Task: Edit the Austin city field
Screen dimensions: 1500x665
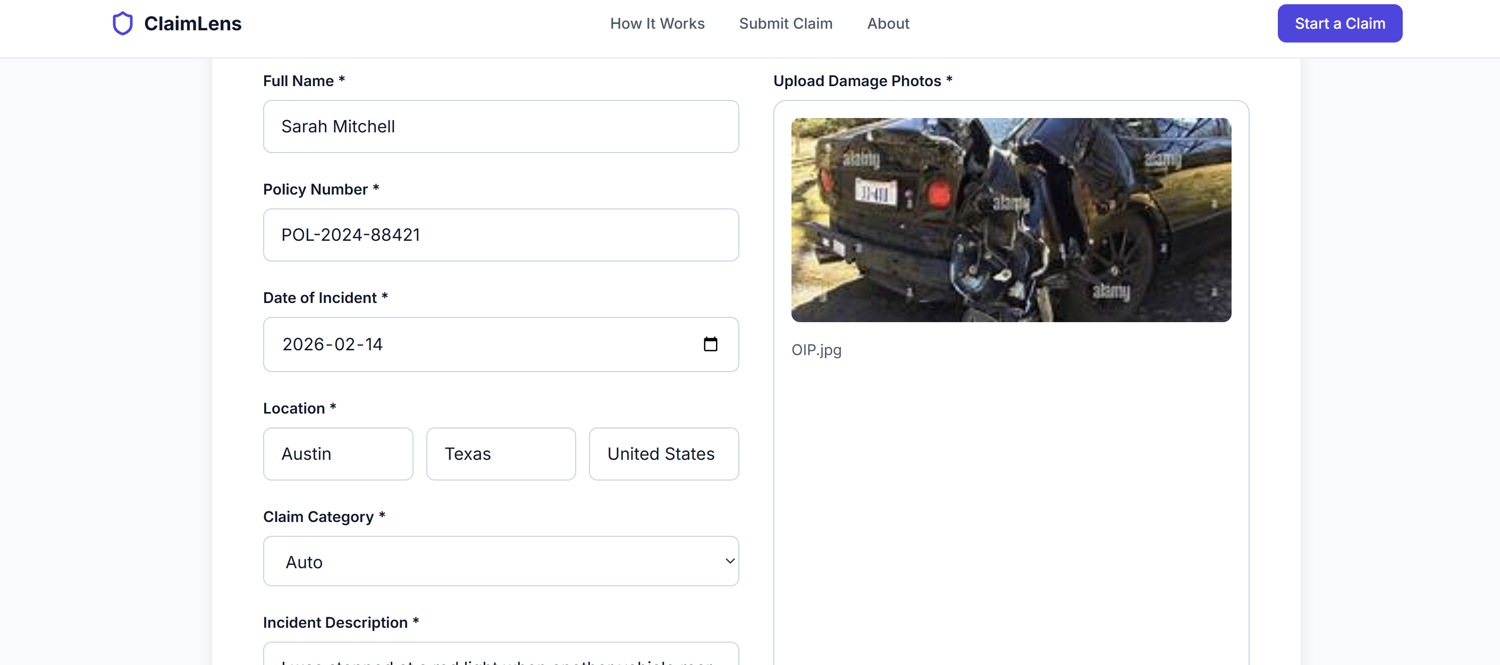Action: point(338,453)
